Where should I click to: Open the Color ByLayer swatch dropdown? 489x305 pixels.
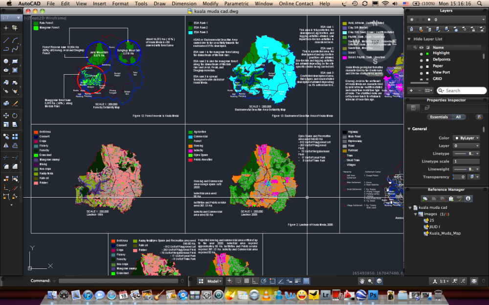tap(466, 138)
